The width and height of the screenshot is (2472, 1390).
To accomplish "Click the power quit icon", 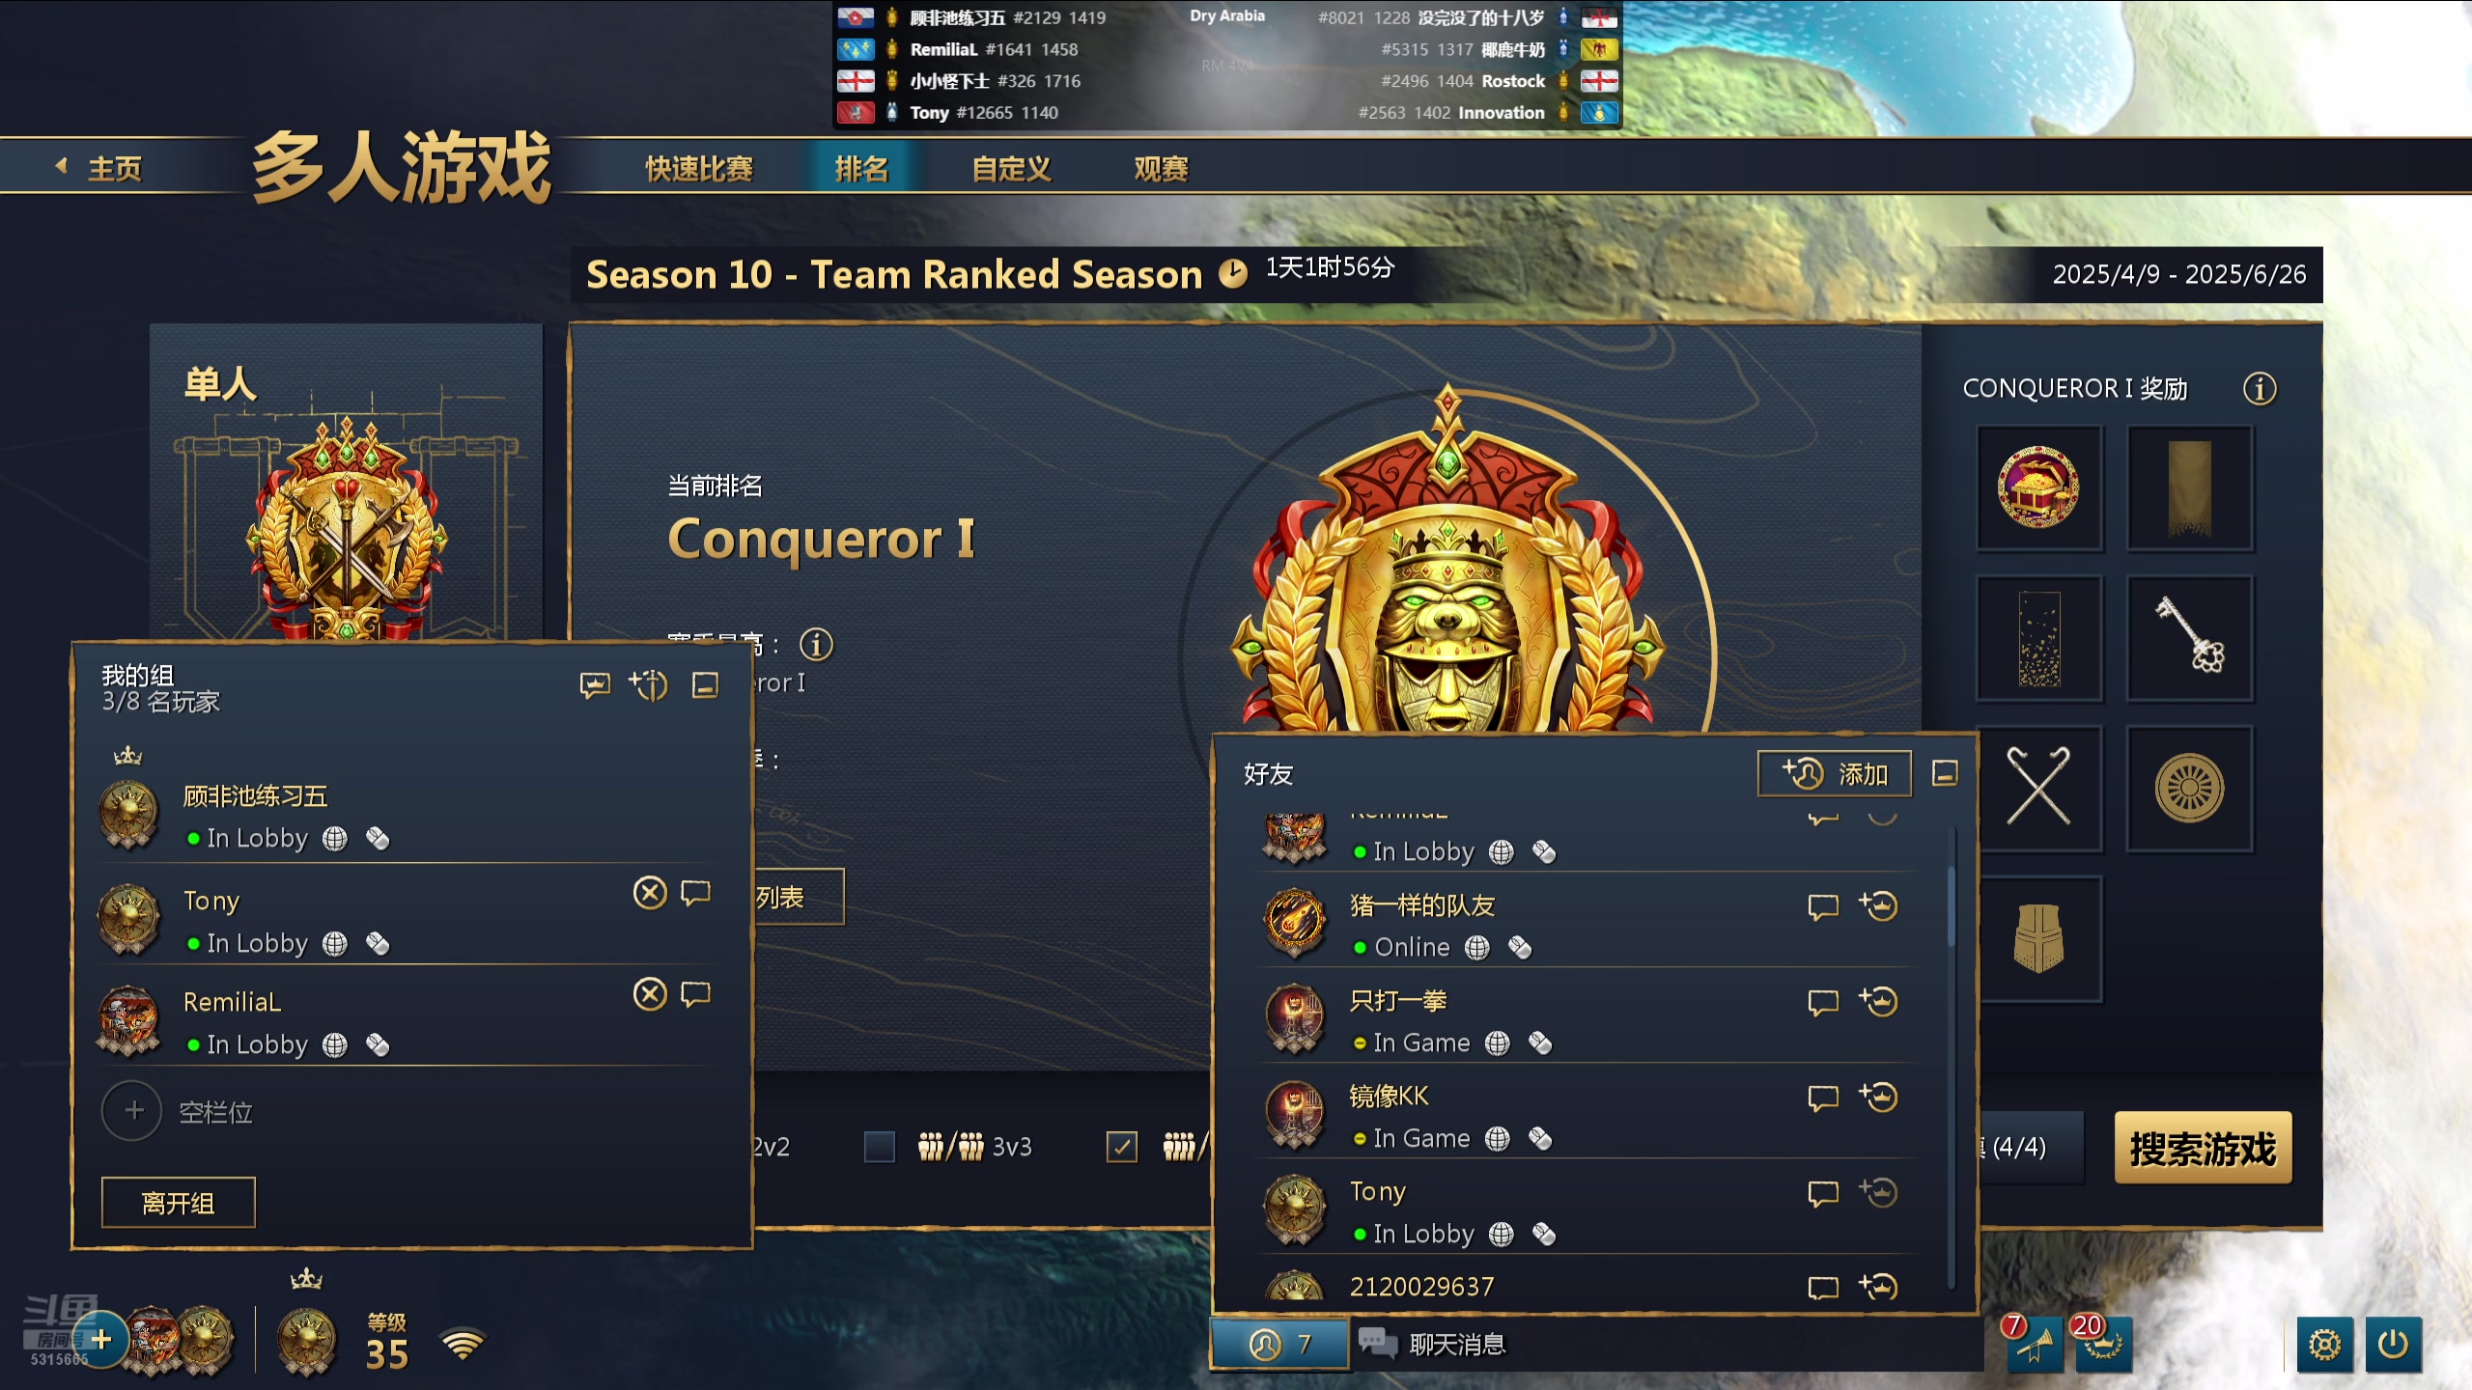I will coord(2393,1344).
